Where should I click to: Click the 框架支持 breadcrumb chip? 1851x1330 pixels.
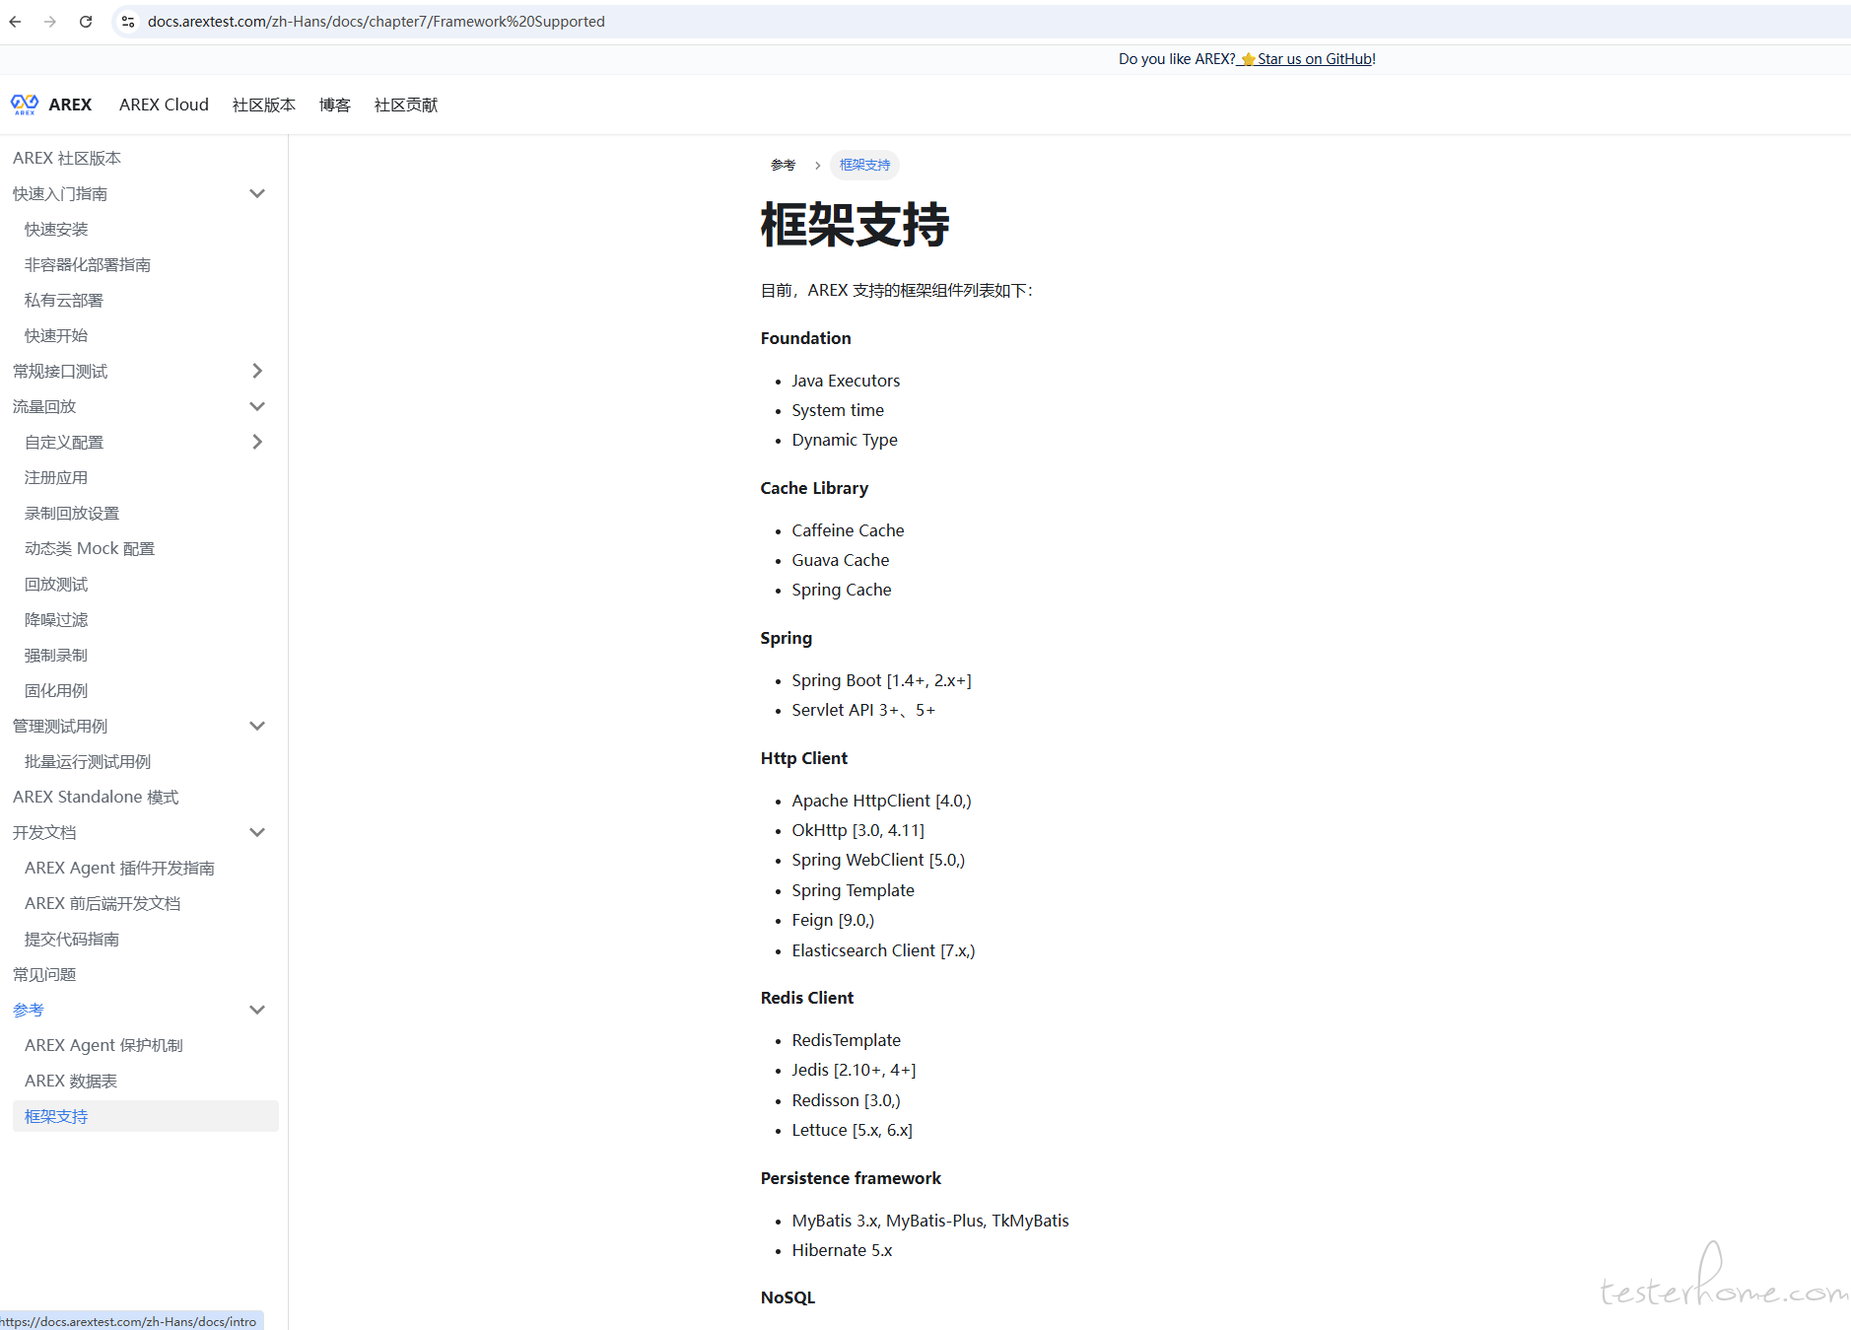tap(864, 165)
